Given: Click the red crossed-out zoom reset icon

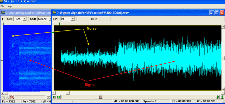Looking at the screenshot, I should tap(11, 97).
